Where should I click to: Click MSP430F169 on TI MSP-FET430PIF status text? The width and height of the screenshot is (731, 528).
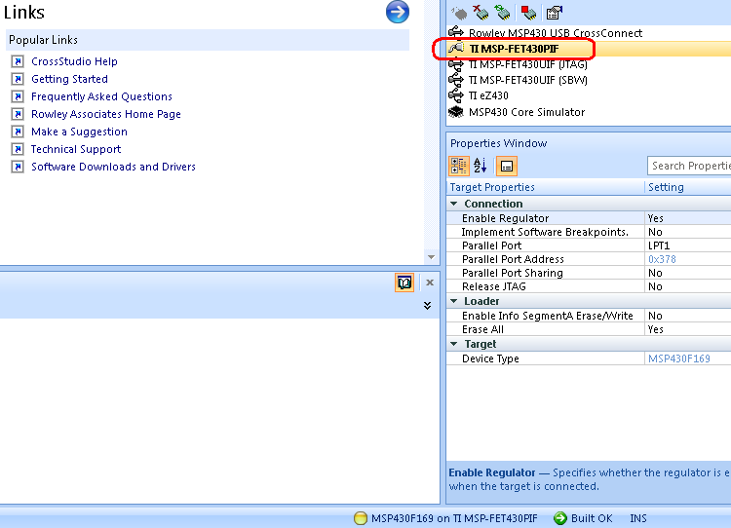click(x=454, y=518)
